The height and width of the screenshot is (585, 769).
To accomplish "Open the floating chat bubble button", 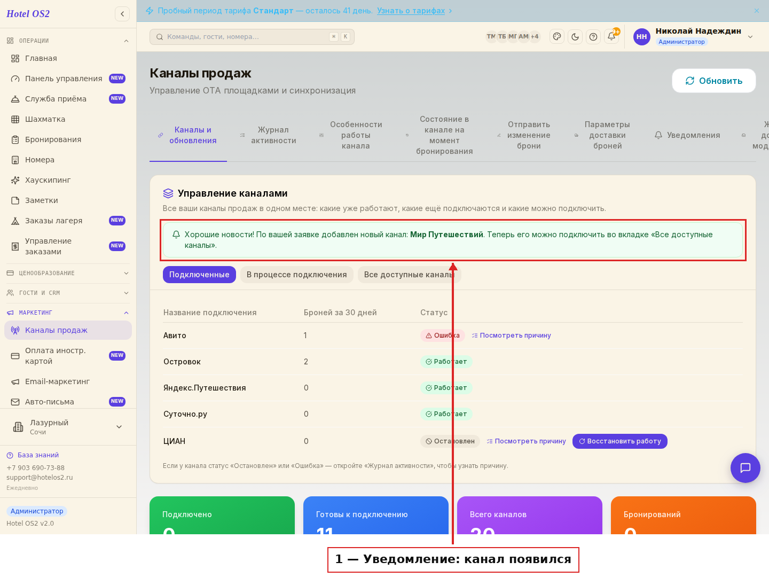I will [x=746, y=468].
